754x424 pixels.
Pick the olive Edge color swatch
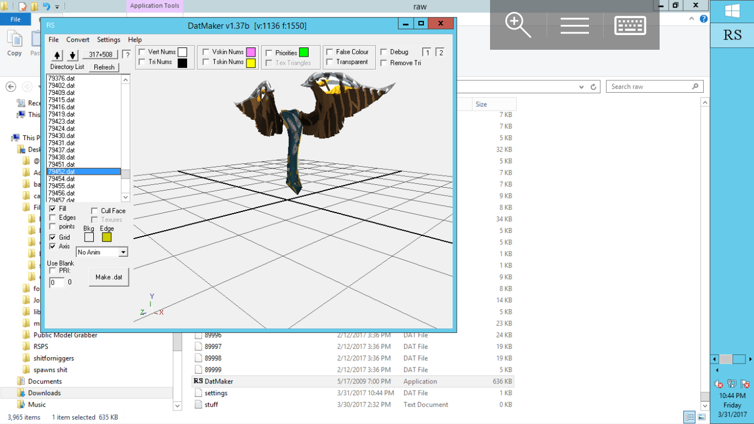(107, 237)
